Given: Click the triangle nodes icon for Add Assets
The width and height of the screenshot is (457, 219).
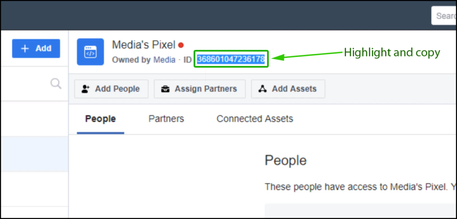Looking at the screenshot, I should click(x=262, y=89).
